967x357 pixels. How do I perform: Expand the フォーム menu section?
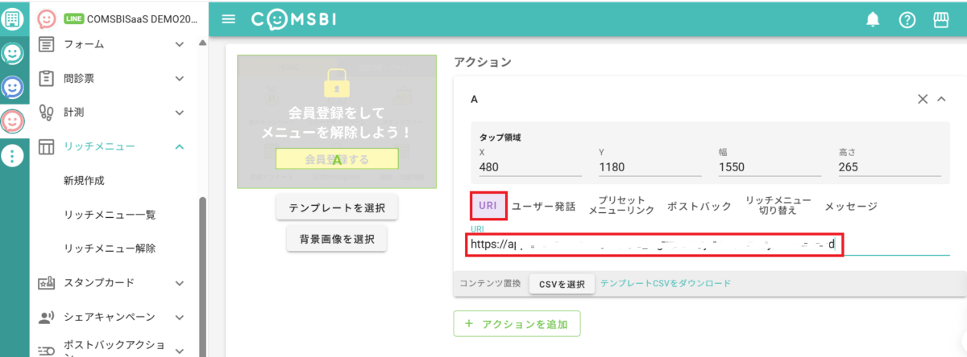pyautogui.click(x=113, y=45)
